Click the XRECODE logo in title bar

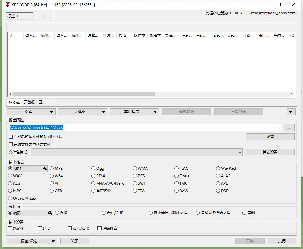coord(7,5)
